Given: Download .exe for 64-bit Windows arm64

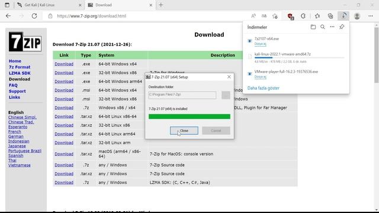Looking at the screenshot, I should (64, 82).
